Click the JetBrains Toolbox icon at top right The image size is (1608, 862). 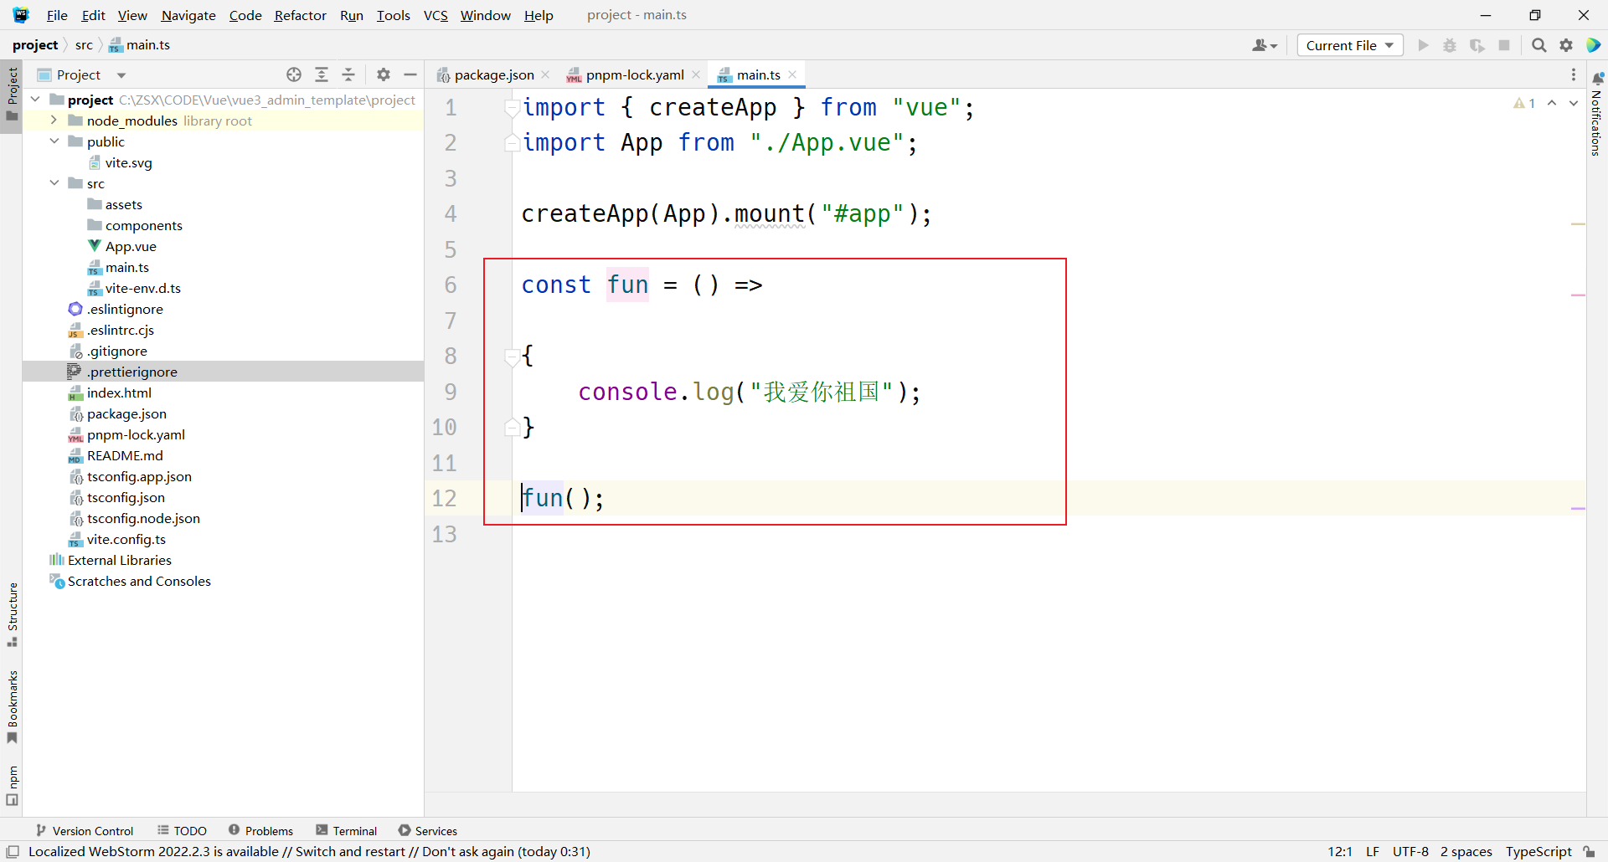(x=1594, y=45)
